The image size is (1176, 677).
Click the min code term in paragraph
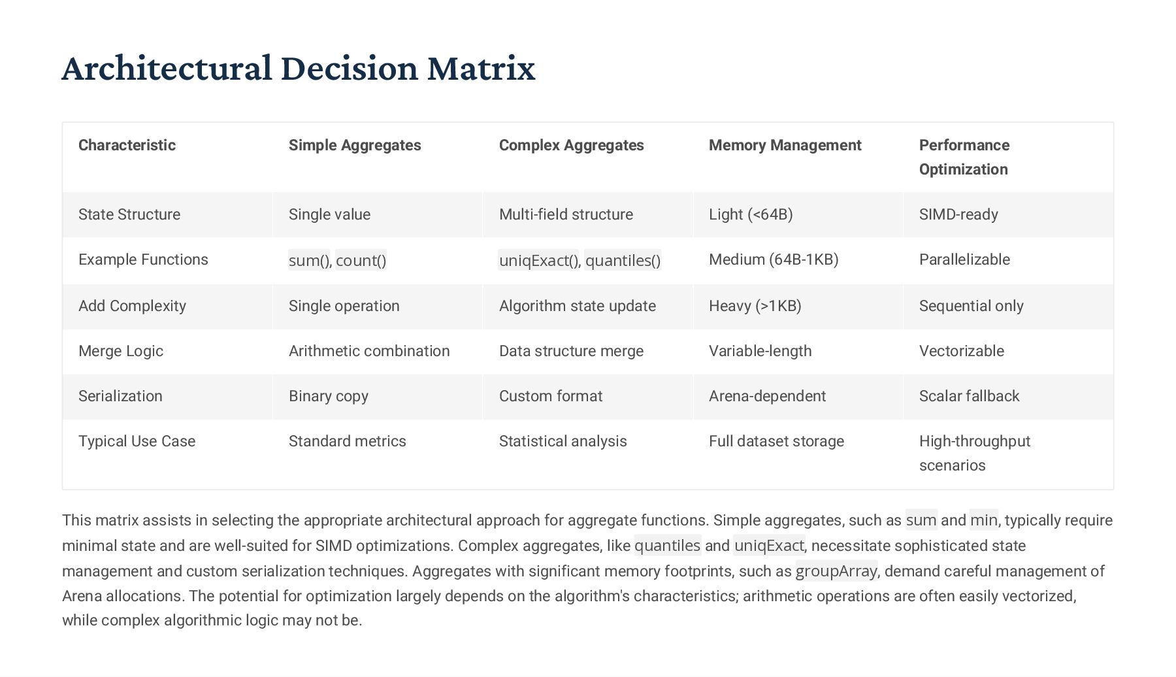click(983, 520)
